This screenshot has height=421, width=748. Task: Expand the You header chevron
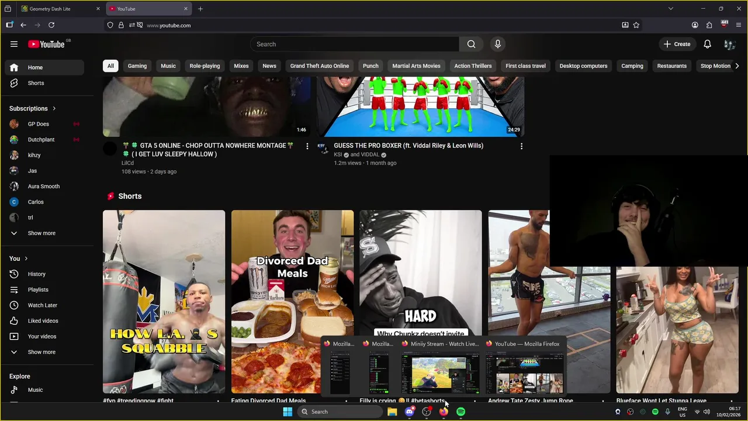coord(26,258)
